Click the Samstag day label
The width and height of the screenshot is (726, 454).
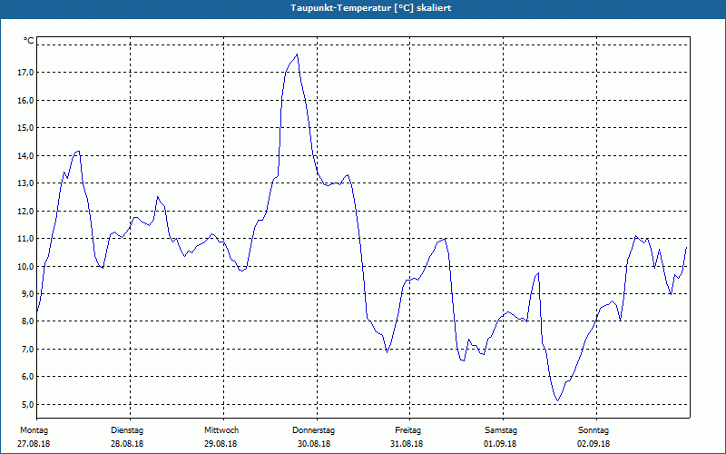tap(501, 430)
